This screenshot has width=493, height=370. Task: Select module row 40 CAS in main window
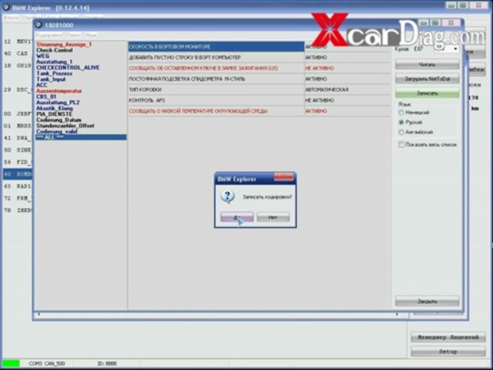[17, 53]
